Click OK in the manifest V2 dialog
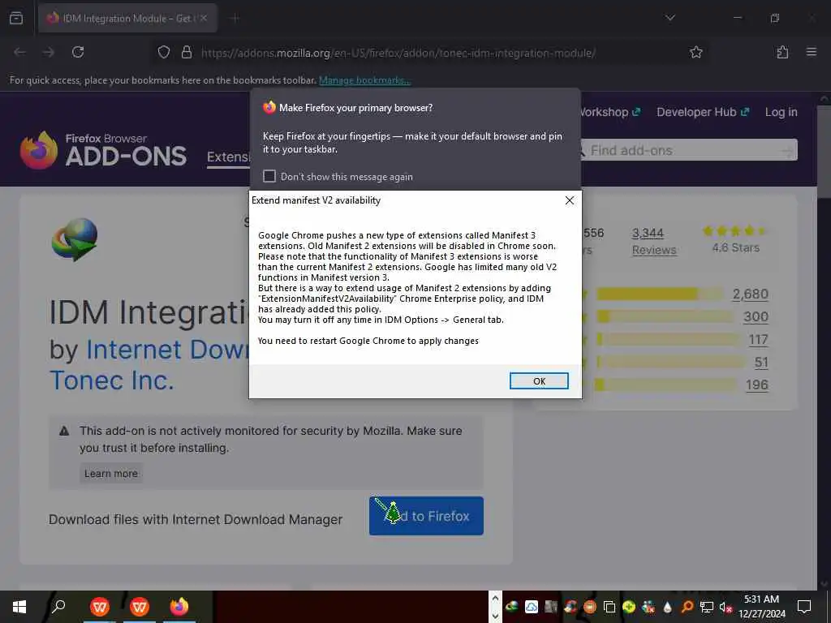This screenshot has height=623, width=831. pyautogui.click(x=539, y=381)
